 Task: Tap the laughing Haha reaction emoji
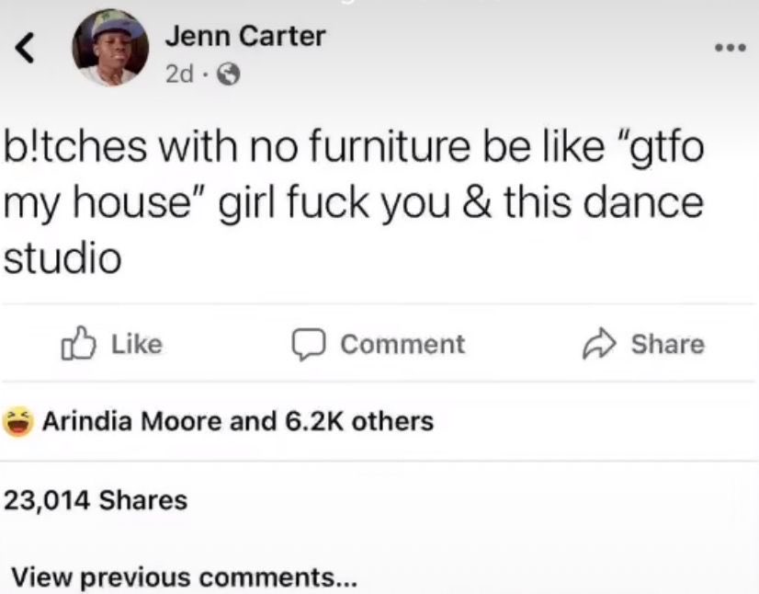click(18, 421)
